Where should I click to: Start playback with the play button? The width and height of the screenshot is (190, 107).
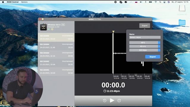click(112, 100)
